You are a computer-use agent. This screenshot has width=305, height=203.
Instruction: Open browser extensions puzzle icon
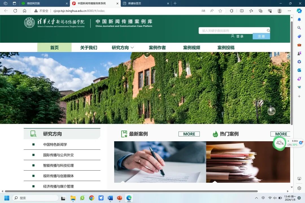point(232,11)
